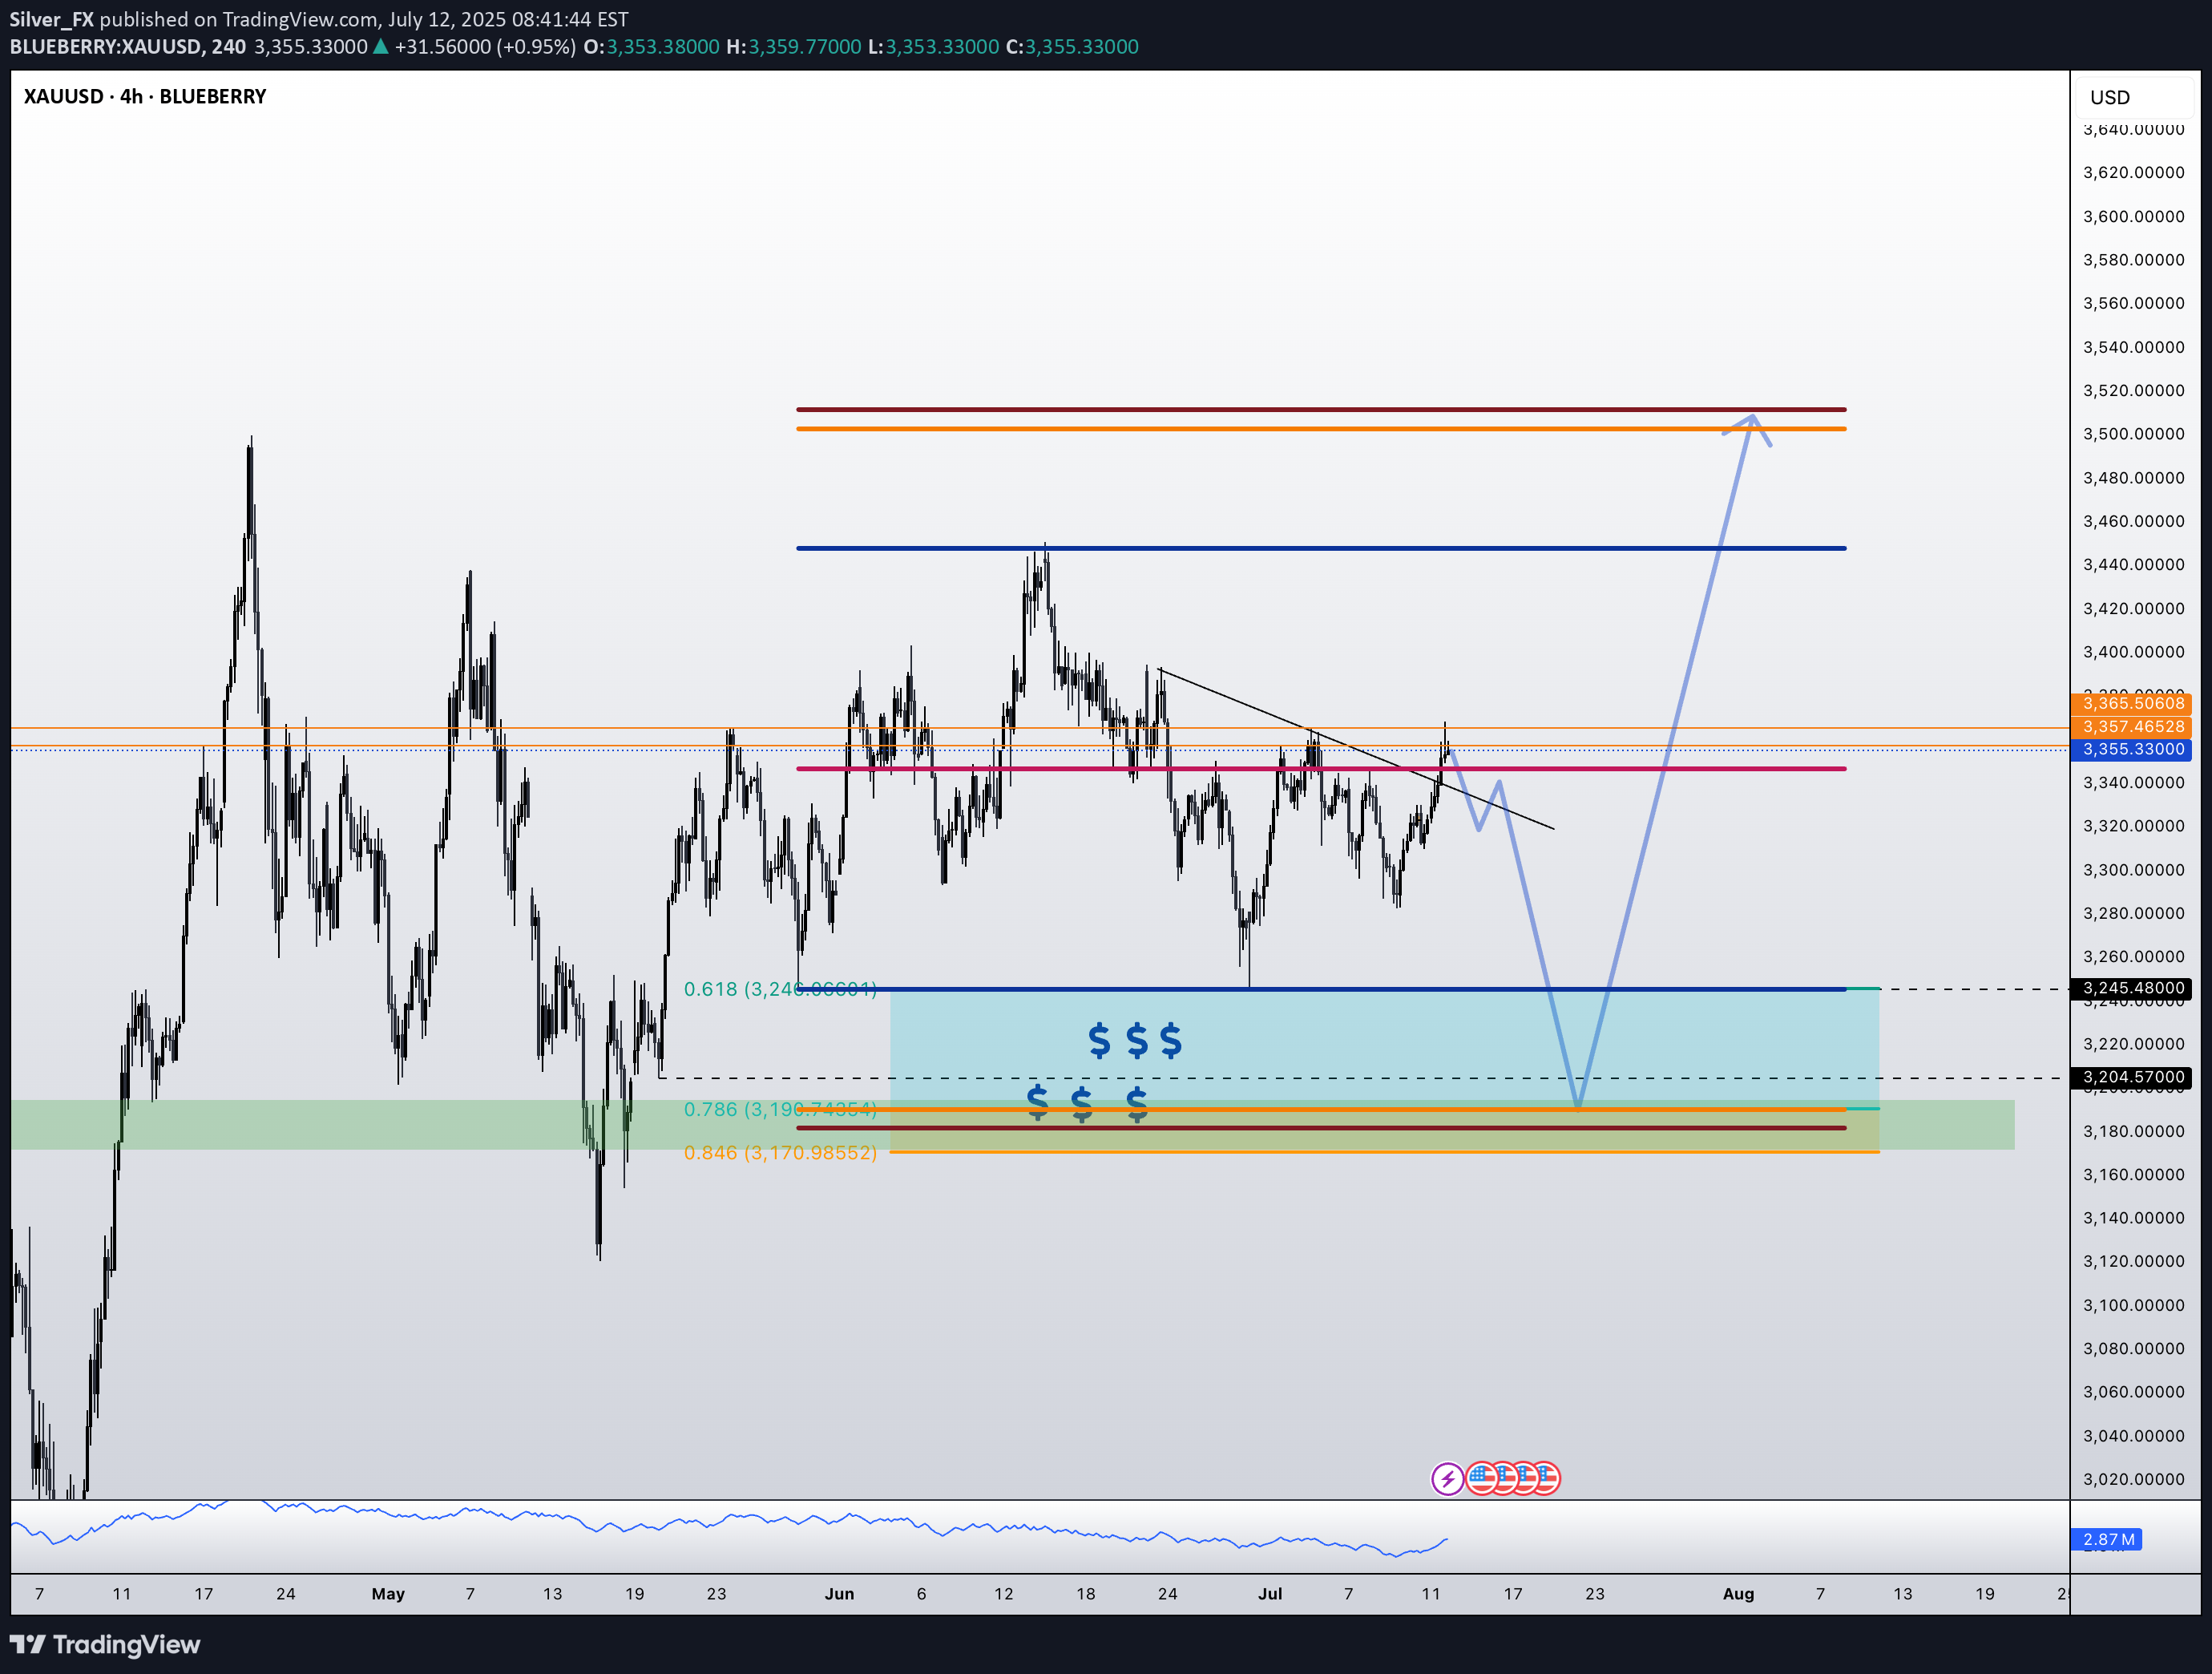The width and height of the screenshot is (2212, 1674).
Task: Click the third US flag emoji sticker
Action: [1527, 1478]
